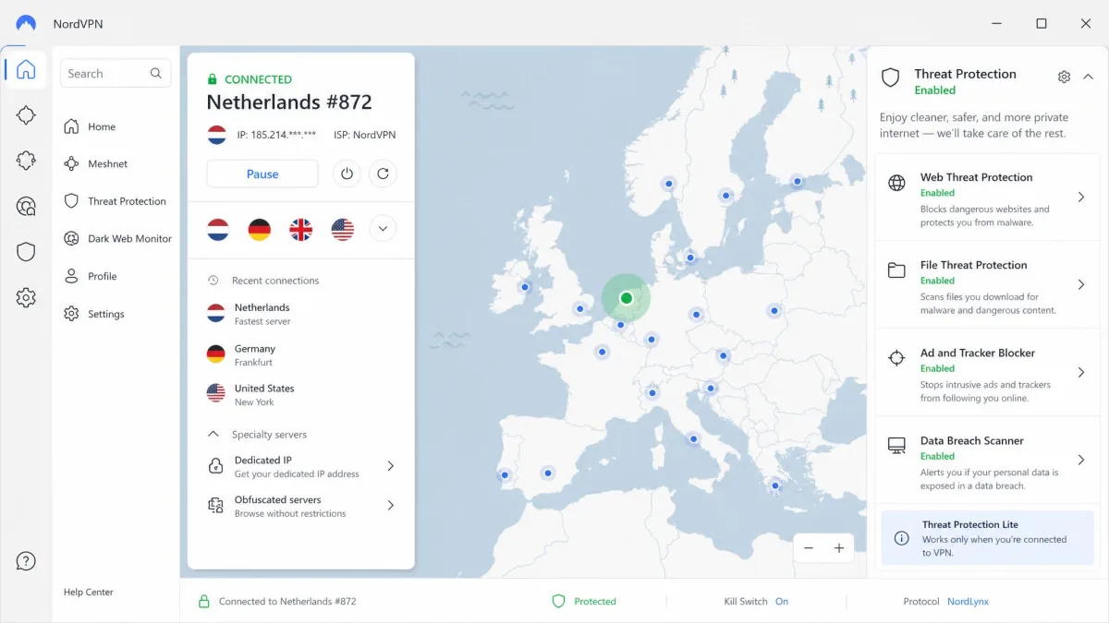Screen dimensions: 1109x623
Task: Click the File Threat Protection folder icon
Action: [896, 270]
